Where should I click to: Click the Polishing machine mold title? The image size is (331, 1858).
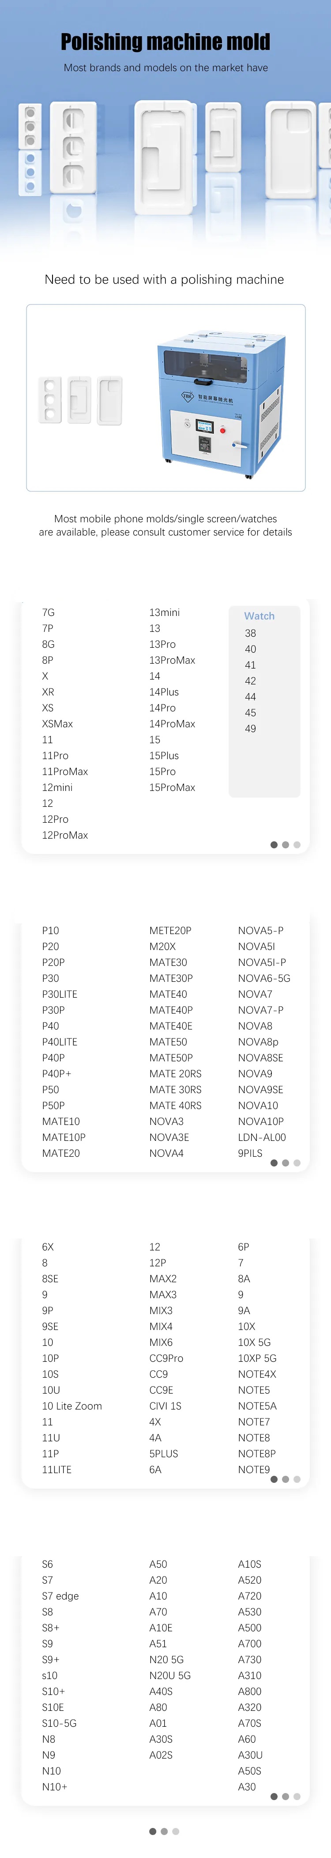pyautogui.click(x=165, y=42)
